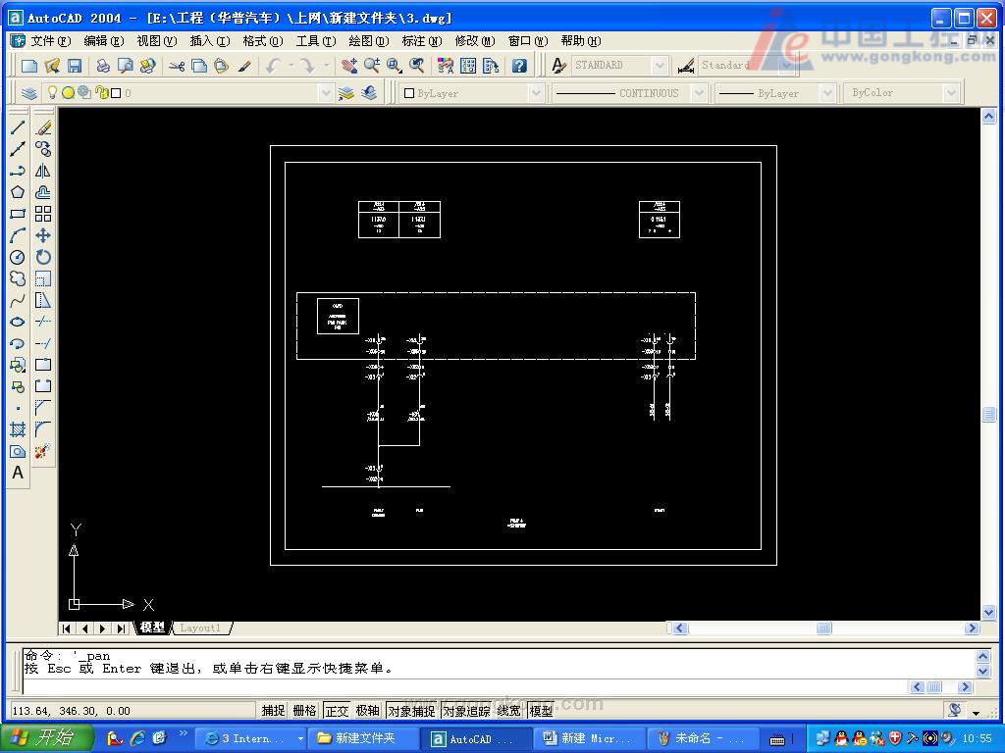Expand the layer list dropdown

tap(326, 93)
